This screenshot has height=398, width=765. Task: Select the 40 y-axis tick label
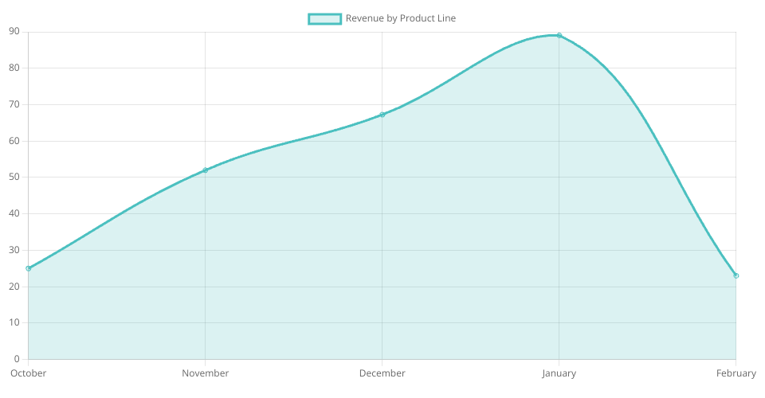(x=14, y=213)
